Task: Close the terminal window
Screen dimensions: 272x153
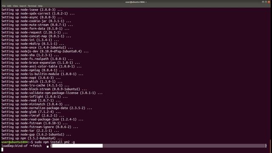Action: click(269, 2)
